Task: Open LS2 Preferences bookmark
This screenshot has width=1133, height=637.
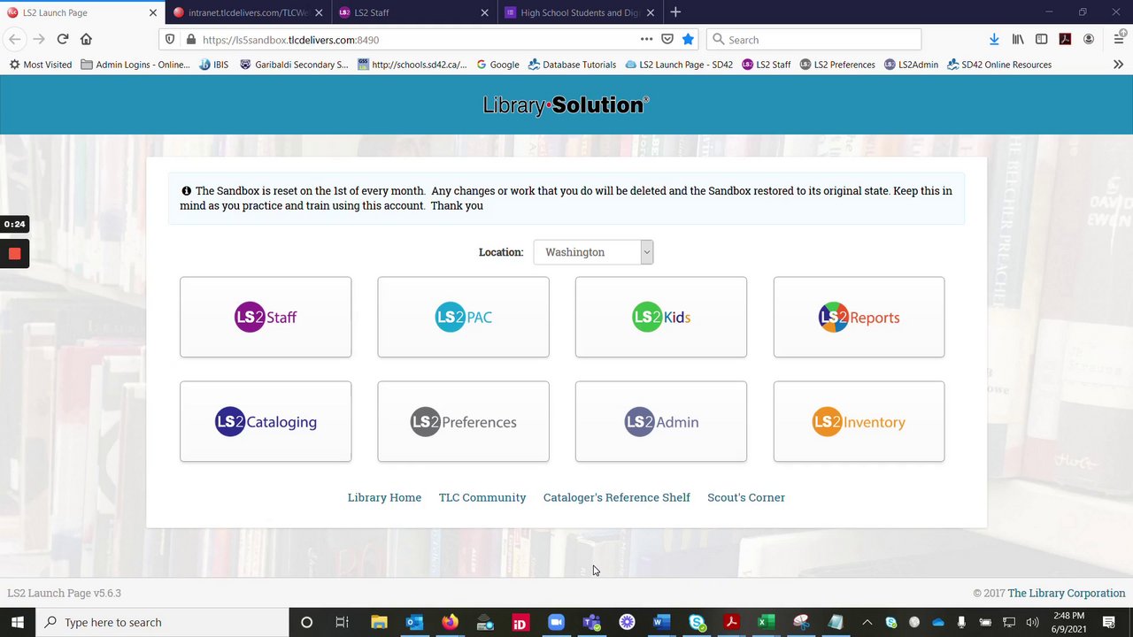Action: point(837,65)
